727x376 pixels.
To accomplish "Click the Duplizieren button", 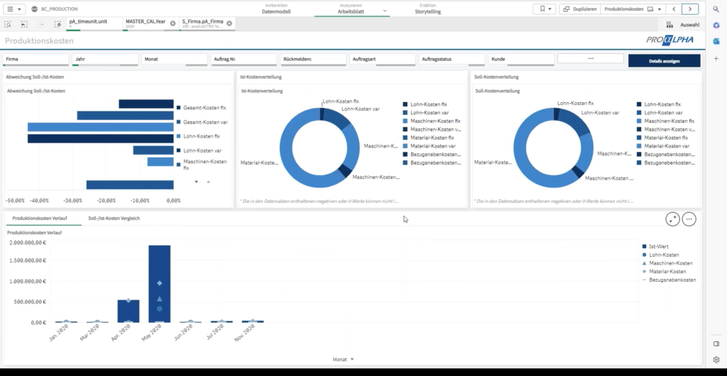I will (x=579, y=9).
